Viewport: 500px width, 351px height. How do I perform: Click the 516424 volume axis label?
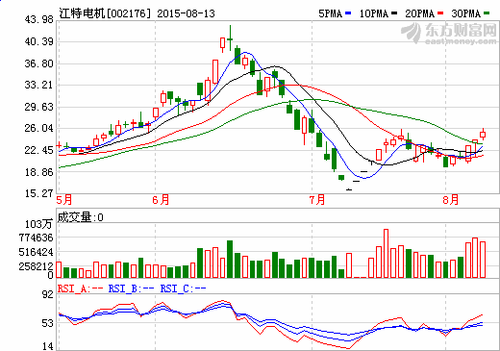(36, 252)
